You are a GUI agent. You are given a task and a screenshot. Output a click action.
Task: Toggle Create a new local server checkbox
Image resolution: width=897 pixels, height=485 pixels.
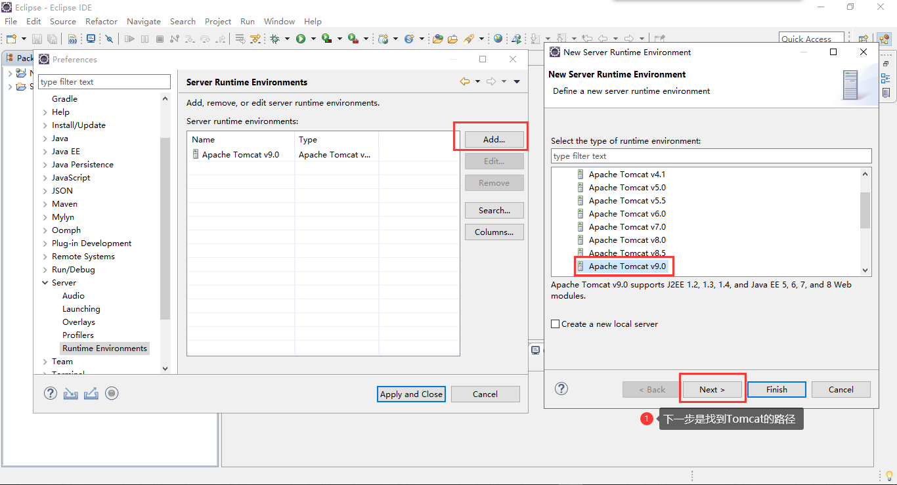click(556, 324)
